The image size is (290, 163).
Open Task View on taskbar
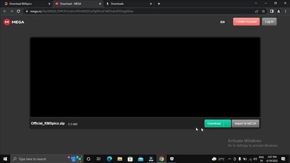point(99,159)
